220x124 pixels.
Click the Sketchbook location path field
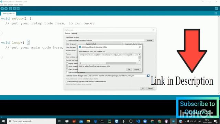click(105, 41)
